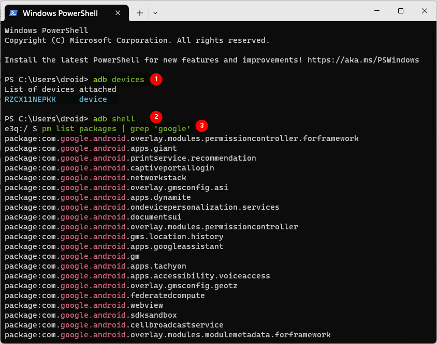Open the aka.ms/PSWindows link
437x344 pixels.
pyautogui.click(x=363, y=60)
